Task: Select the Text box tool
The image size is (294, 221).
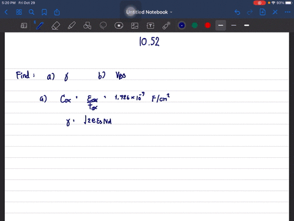Action: [151, 26]
